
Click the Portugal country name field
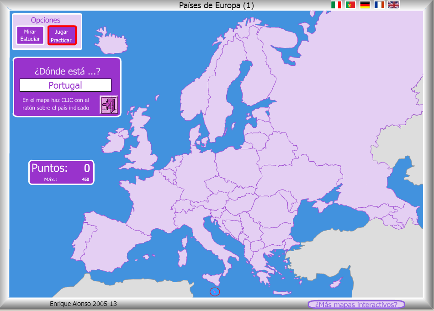tap(66, 85)
